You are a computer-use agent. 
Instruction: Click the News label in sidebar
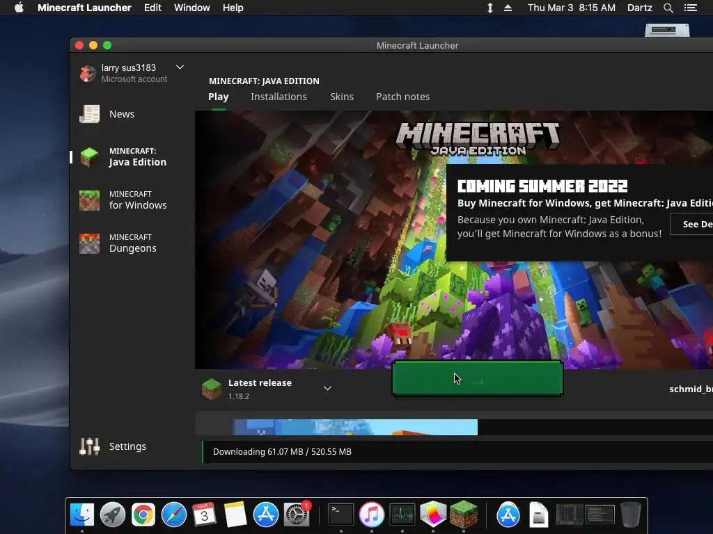[x=122, y=114]
